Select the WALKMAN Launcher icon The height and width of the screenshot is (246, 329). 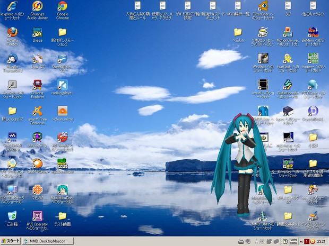pyautogui.click(x=12, y=137)
